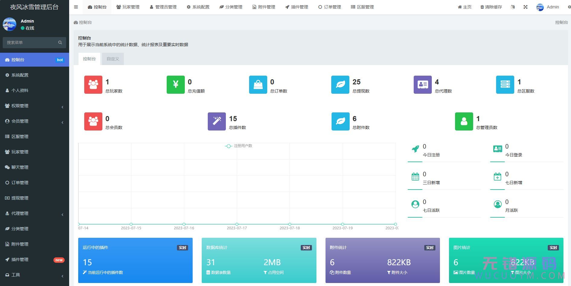Click the red 总玩家数 users icon
This screenshot has width=571, height=286.
click(x=93, y=85)
